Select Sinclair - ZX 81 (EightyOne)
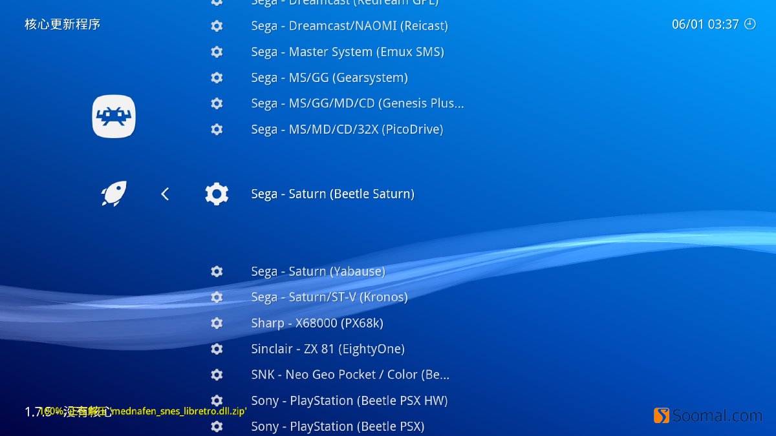Screen dimensions: 776x436 328,349
